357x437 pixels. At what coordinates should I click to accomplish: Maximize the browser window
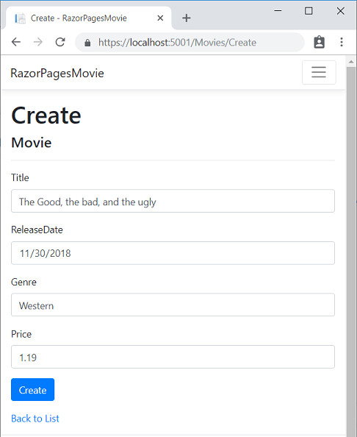pos(309,11)
